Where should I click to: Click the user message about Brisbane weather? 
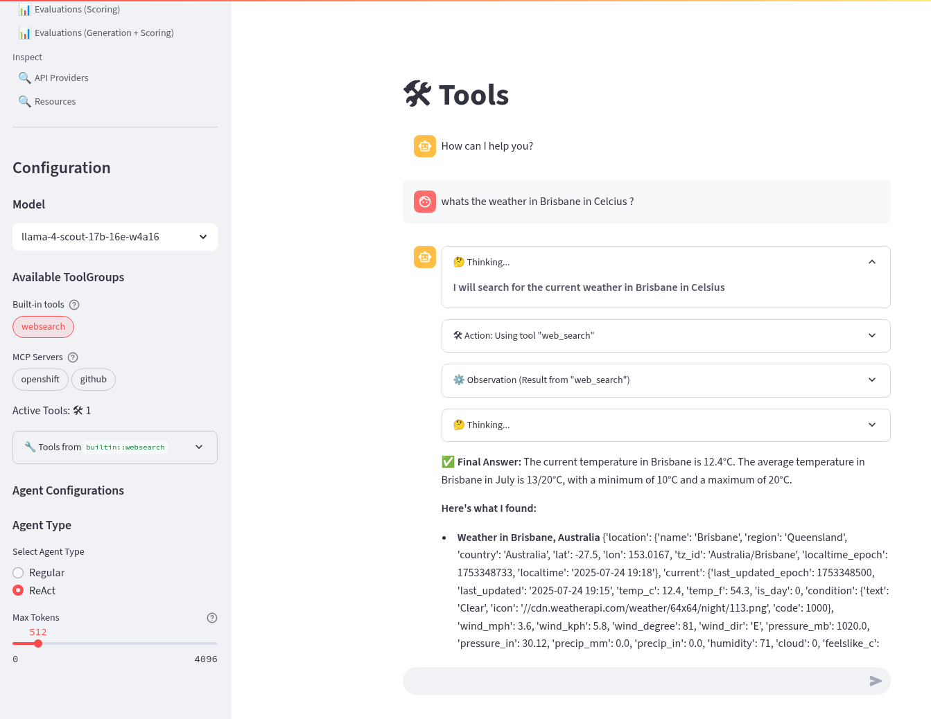pos(537,202)
